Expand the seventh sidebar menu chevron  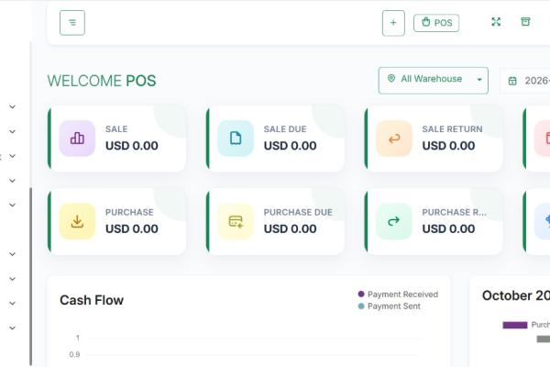pyautogui.click(x=12, y=279)
